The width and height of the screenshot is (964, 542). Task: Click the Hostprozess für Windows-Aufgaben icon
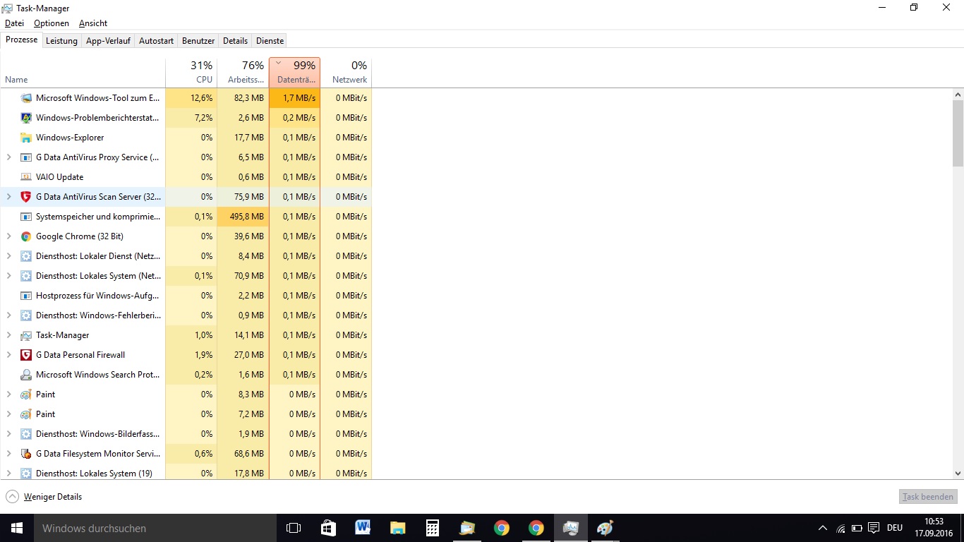pyautogui.click(x=26, y=296)
